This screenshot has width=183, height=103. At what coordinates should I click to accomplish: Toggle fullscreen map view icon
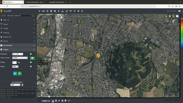point(178,96)
